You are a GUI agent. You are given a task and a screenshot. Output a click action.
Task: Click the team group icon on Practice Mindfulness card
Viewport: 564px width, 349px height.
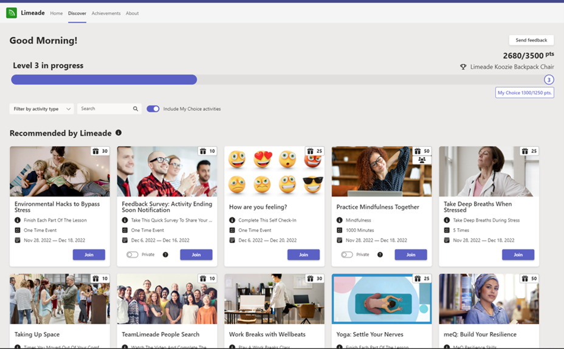click(x=422, y=160)
